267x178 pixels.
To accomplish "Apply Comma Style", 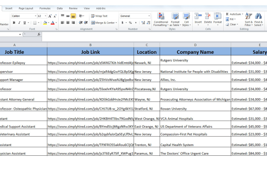I will pyautogui.click(x=136, y=23).
